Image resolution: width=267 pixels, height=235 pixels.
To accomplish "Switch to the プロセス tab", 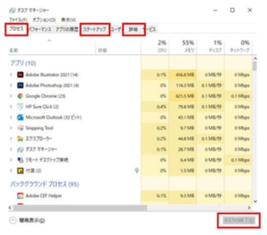I will [17, 29].
